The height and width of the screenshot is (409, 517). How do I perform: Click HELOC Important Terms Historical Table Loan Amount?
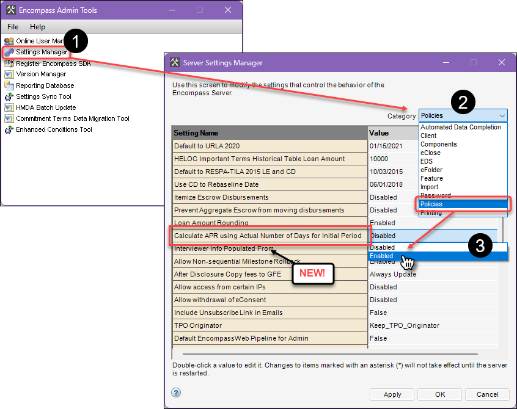270,159
